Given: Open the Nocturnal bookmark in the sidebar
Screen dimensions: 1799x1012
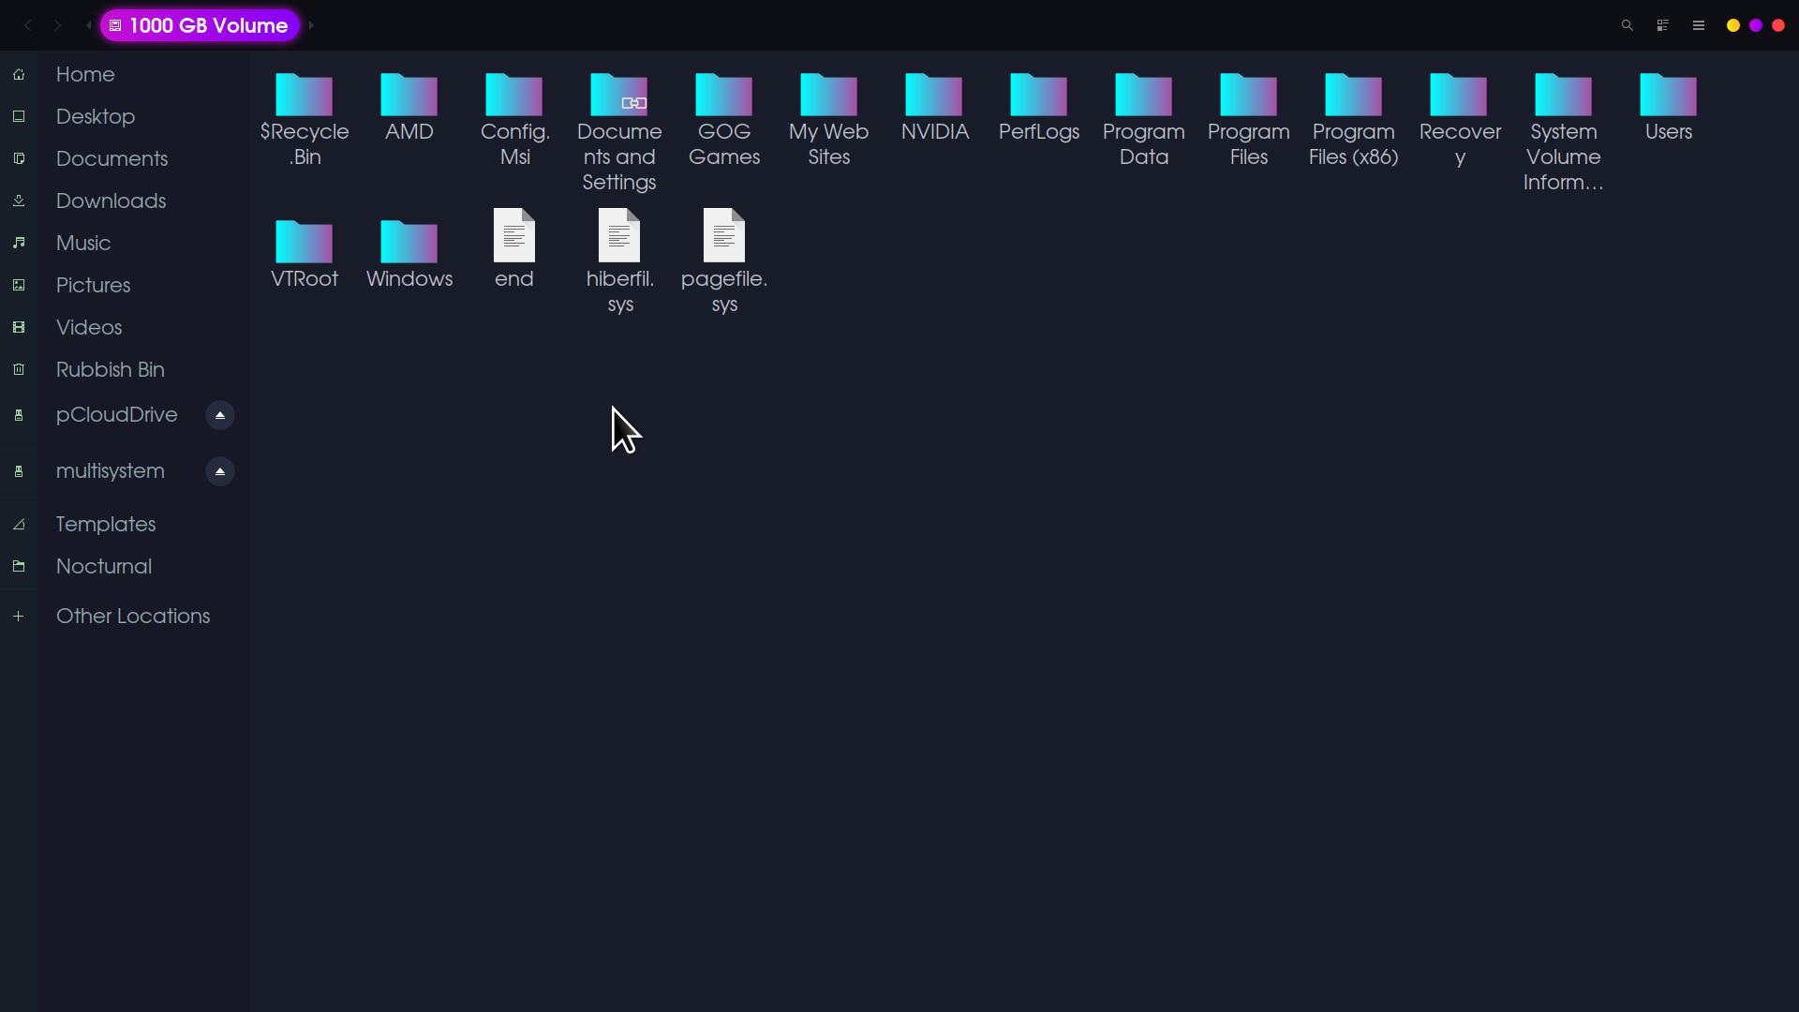Looking at the screenshot, I should point(103,566).
